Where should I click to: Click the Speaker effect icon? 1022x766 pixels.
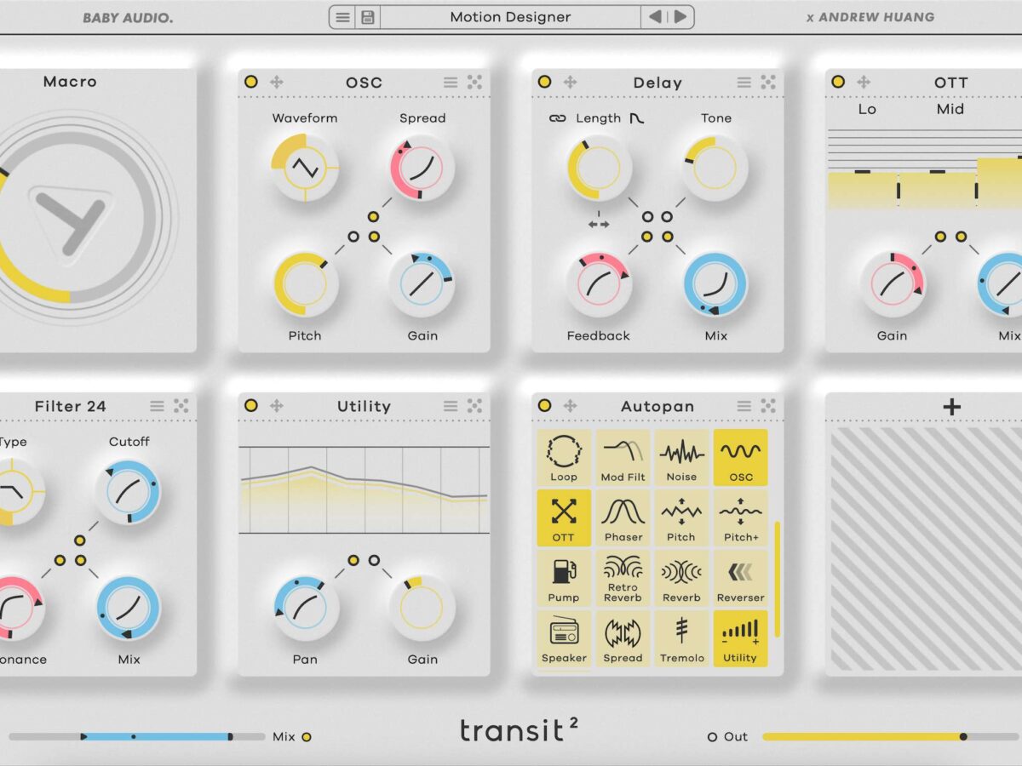(564, 638)
